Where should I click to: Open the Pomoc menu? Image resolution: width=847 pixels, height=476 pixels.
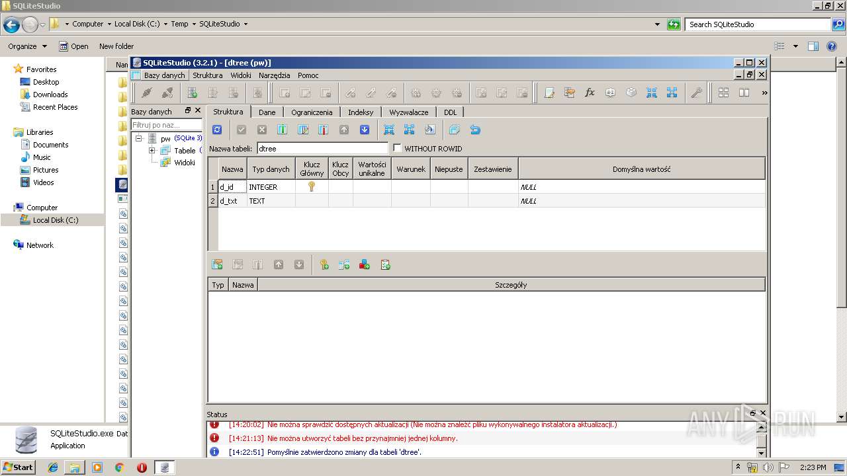[308, 75]
